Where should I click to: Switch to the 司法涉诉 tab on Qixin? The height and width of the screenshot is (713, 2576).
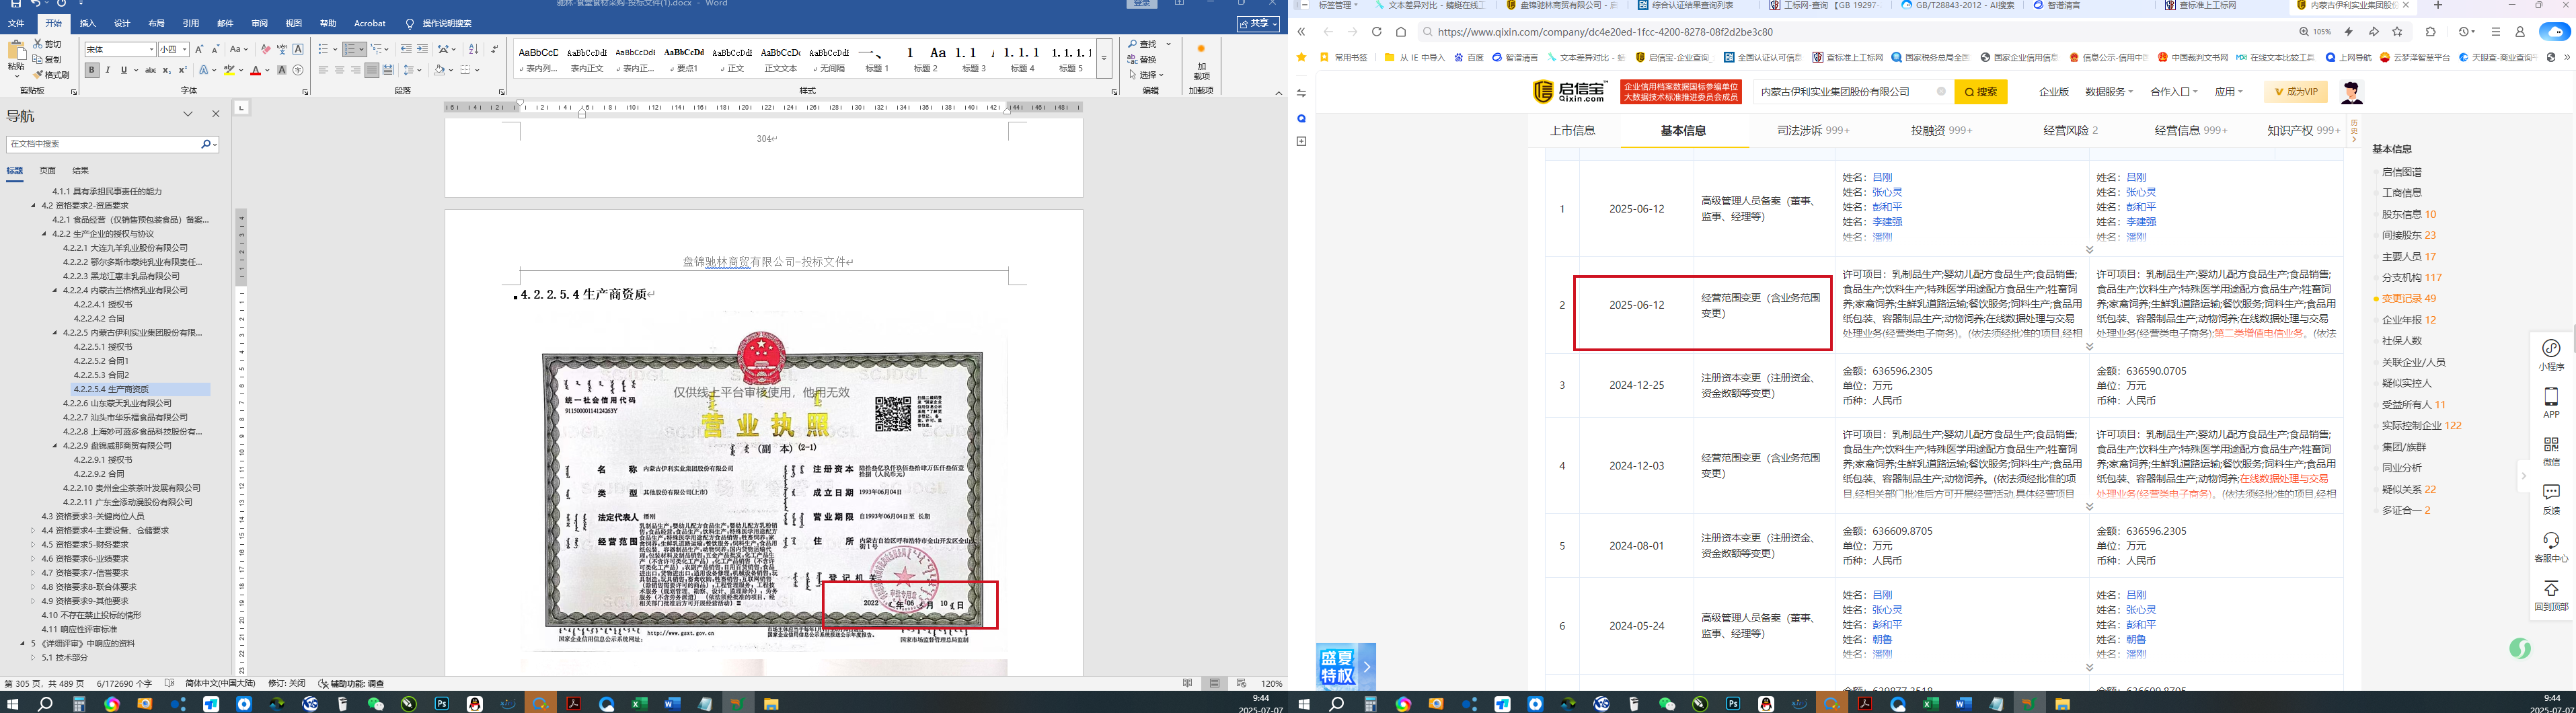(1813, 130)
